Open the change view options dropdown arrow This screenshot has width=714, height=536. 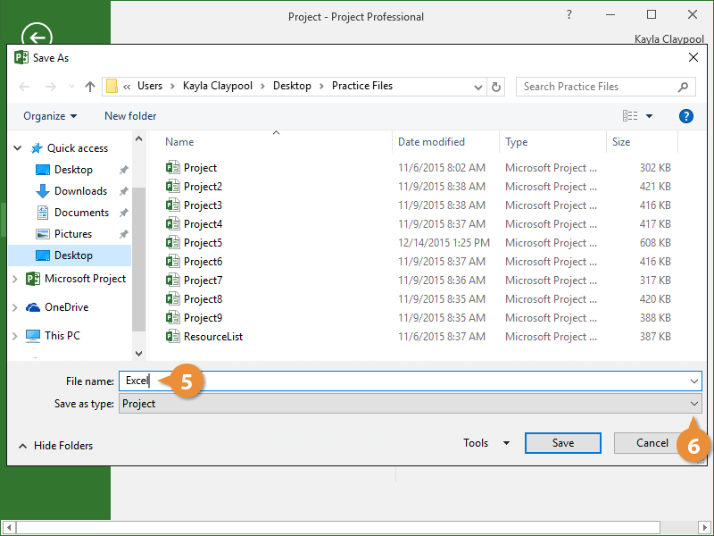coord(649,116)
